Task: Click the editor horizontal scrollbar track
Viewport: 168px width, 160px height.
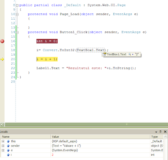Action: [x=86, y=124]
